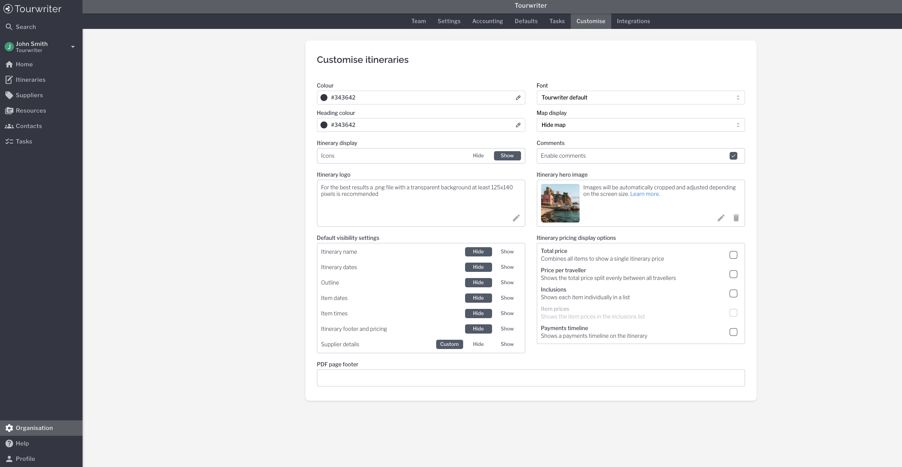Click the eyedropper icon in Colour field
This screenshot has height=467, width=902.
518,98
